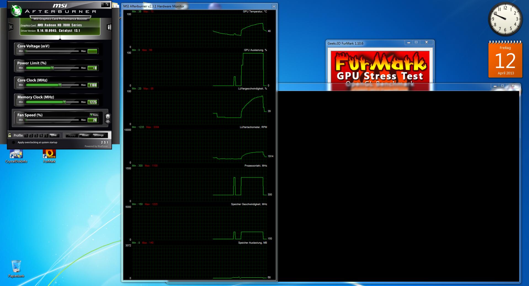This screenshot has height=286, width=529.
Task: Click the Lüftergeschwindigkeit graph
Action: point(200,107)
